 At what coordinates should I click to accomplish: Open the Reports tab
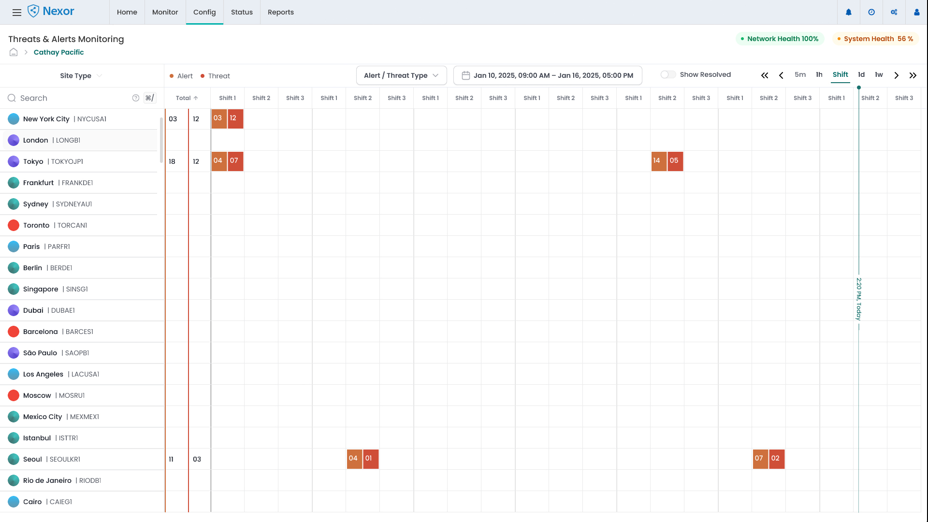point(280,12)
